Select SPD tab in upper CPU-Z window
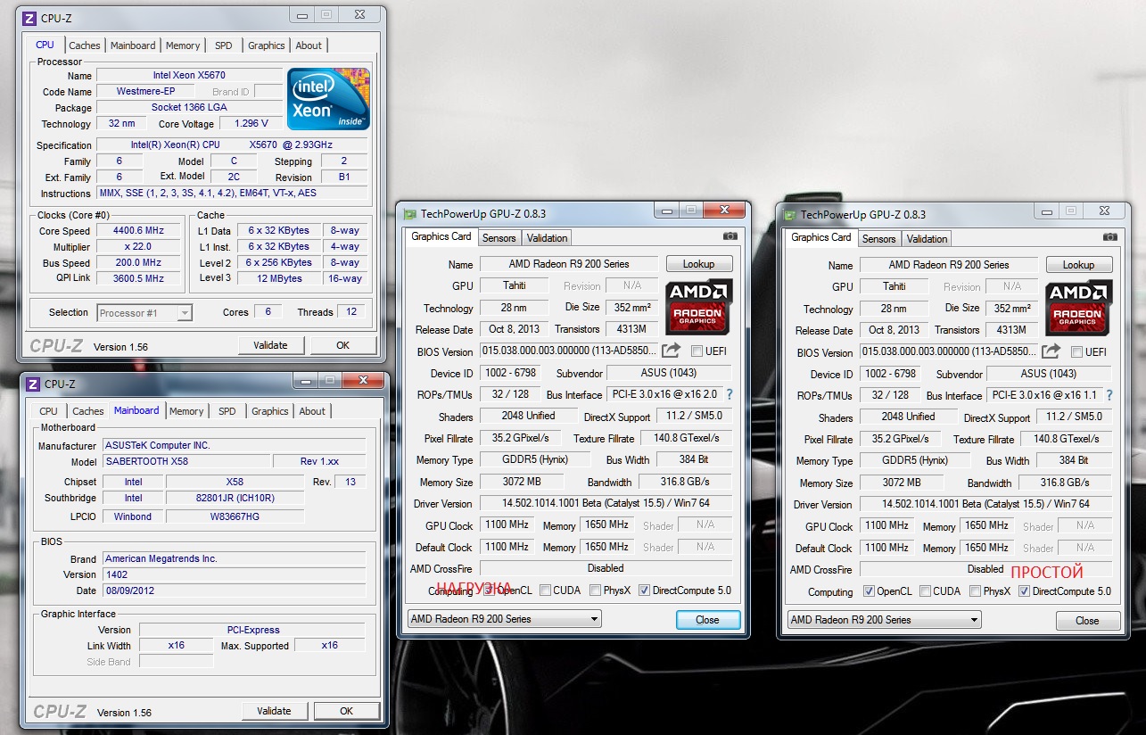 point(224,45)
